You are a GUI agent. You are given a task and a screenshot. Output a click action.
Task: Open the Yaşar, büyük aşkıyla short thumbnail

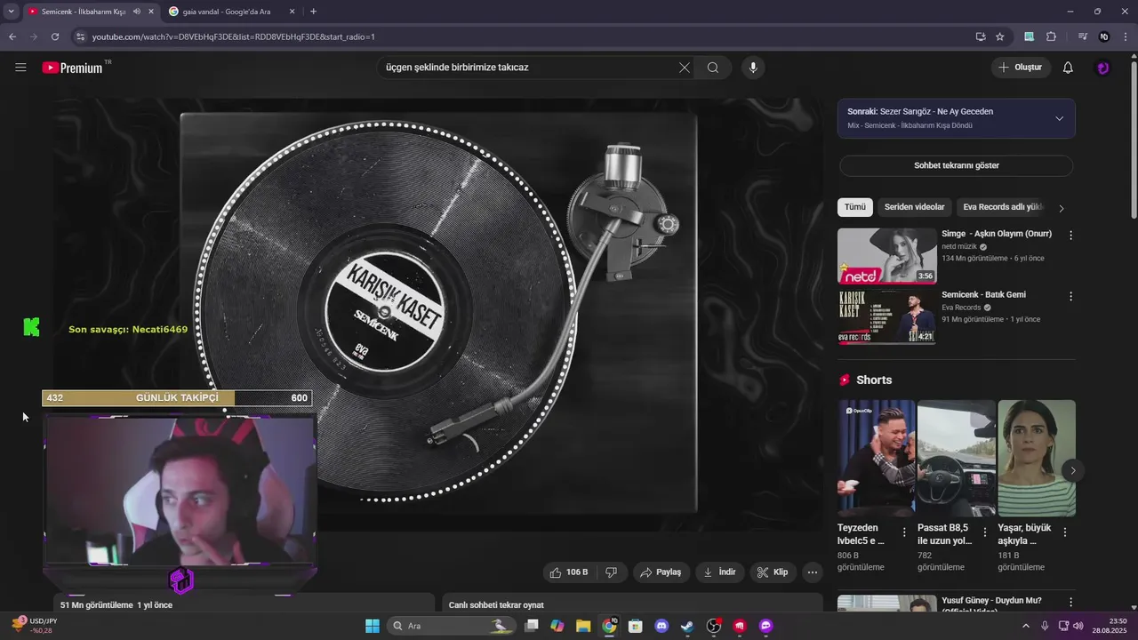coord(1037,458)
